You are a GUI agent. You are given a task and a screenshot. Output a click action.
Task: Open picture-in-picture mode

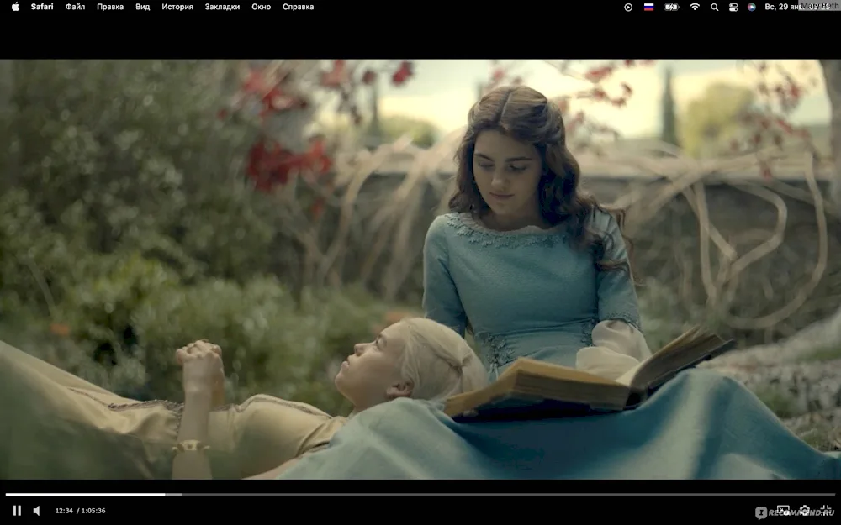pyautogui.click(x=783, y=510)
